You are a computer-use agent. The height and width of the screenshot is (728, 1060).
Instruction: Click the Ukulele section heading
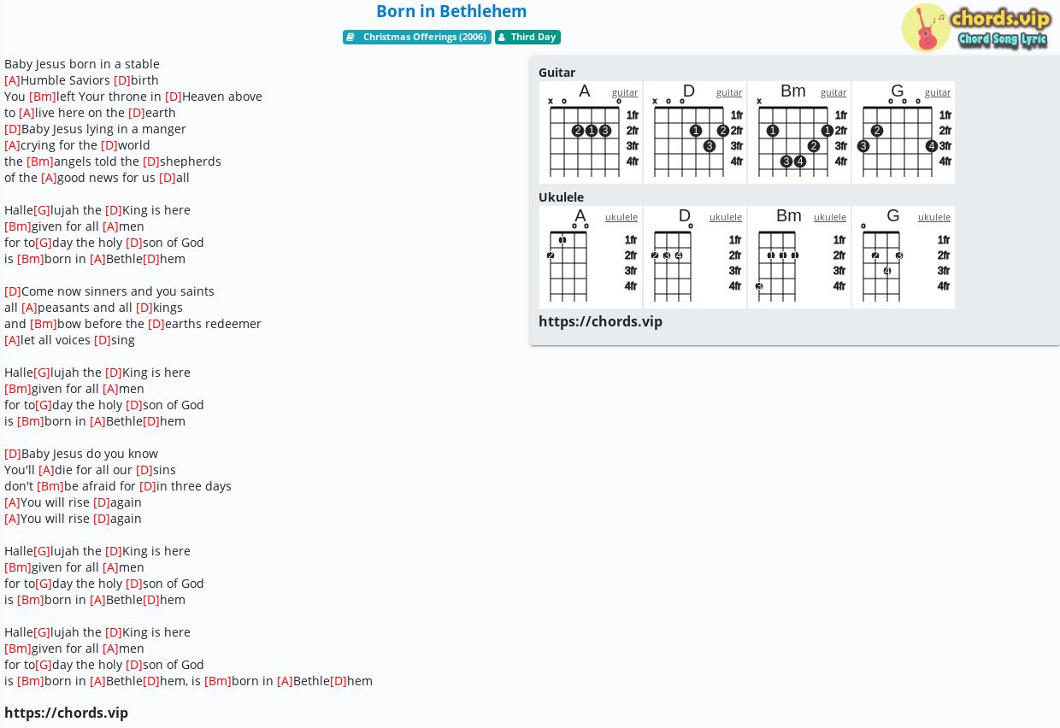point(561,197)
